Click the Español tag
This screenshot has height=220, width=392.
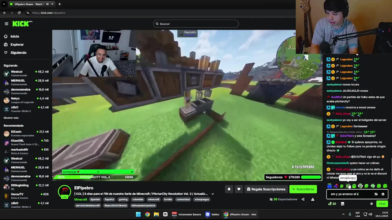(x=109, y=200)
